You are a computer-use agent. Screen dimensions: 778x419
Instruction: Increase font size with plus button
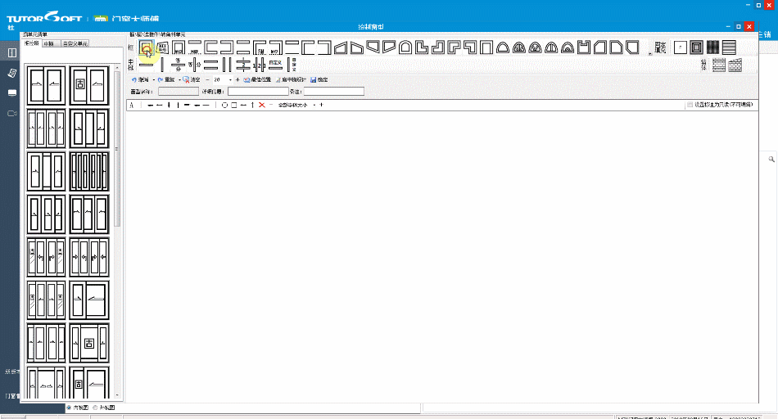pyautogui.click(x=322, y=105)
